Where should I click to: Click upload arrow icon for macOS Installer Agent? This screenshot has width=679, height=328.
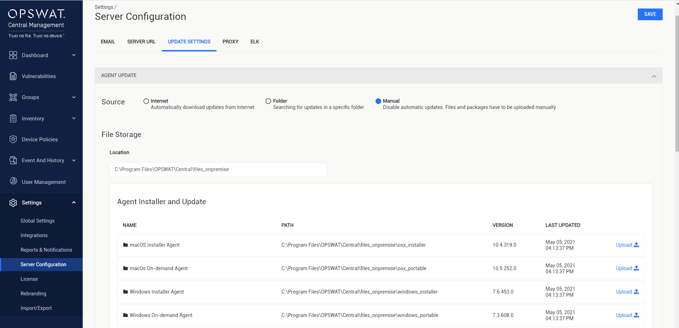click(636, 245)
